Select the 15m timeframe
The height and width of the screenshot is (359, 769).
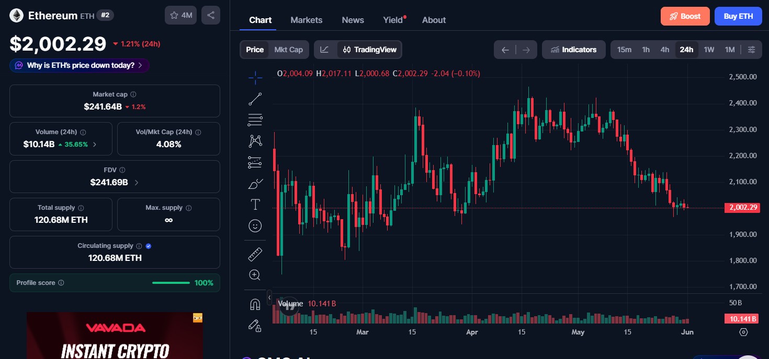pyautogui.click(x=624, y=50)
